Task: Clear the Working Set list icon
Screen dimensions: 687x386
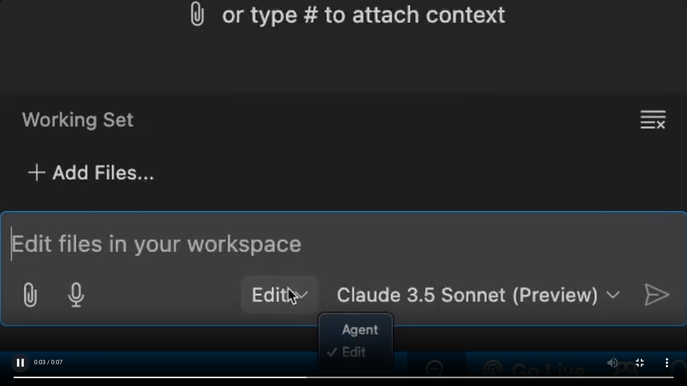Action: 653,120
